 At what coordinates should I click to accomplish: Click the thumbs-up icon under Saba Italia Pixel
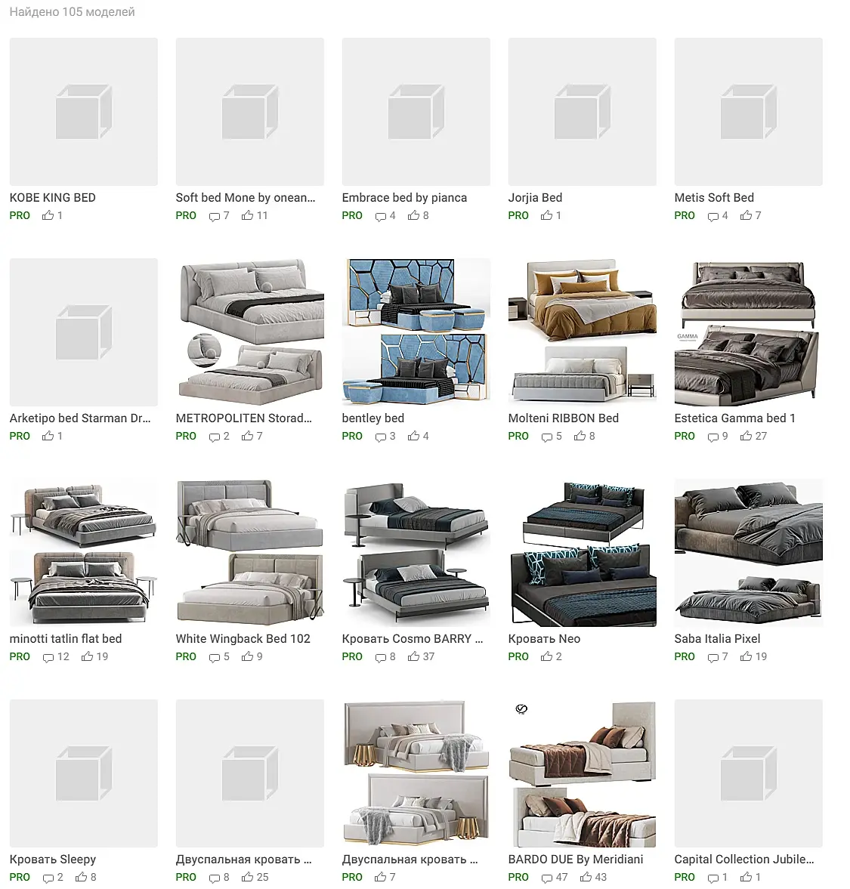(x=746, y=656)
